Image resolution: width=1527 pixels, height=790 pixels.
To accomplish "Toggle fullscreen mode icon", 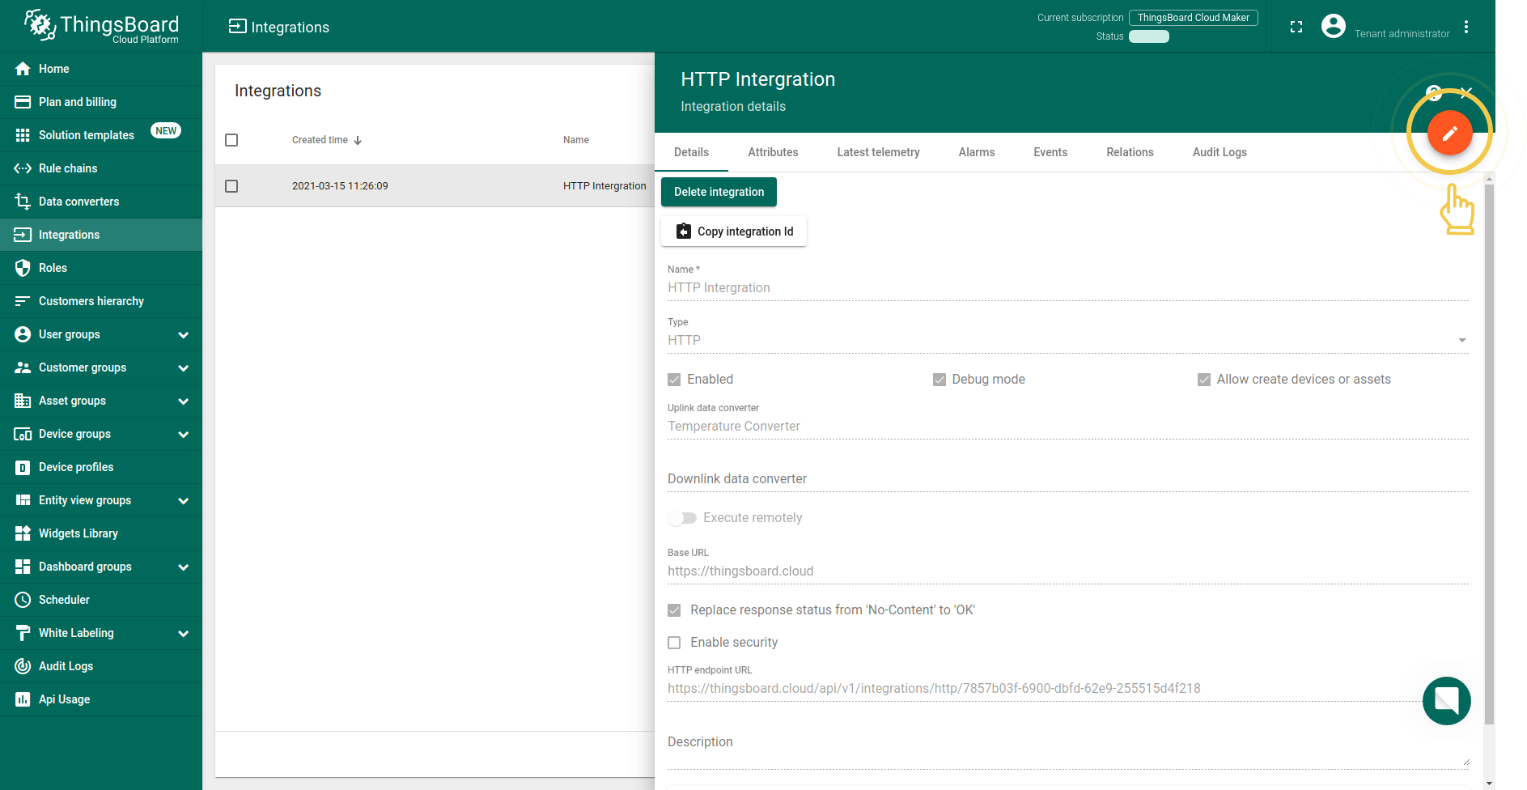I will (x=1296, y=27).
